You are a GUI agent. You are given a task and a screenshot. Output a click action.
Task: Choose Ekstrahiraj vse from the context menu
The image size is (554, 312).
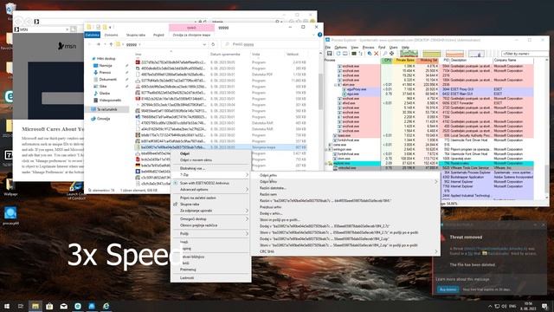click(211, 168)
